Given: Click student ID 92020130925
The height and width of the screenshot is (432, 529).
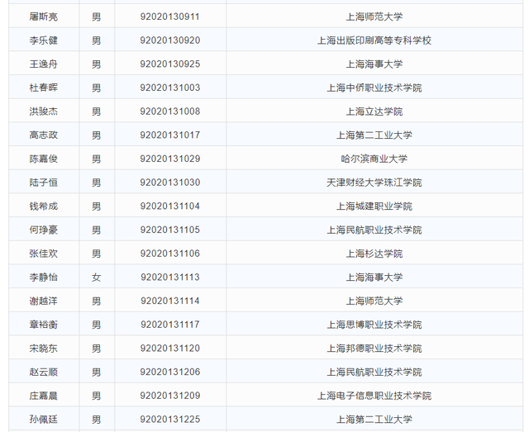Looking at the screenshot, I should (x=170, y=64).
